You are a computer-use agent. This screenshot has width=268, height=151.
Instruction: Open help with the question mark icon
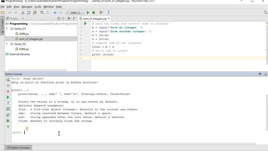(x=108, y=13)
